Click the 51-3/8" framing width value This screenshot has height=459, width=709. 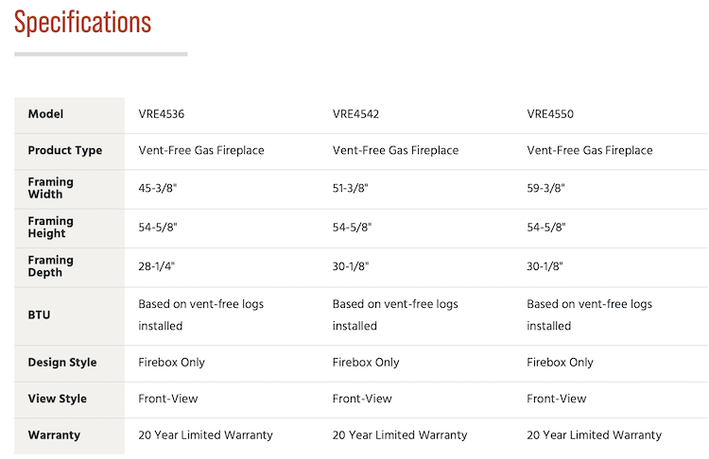(351, 188)
